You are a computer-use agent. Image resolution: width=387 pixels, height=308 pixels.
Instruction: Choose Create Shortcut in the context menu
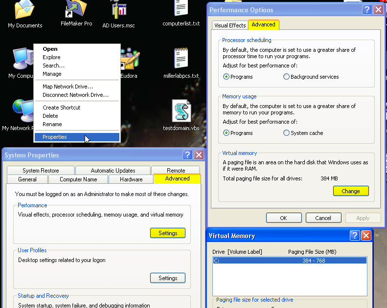[x=77, y=108]
